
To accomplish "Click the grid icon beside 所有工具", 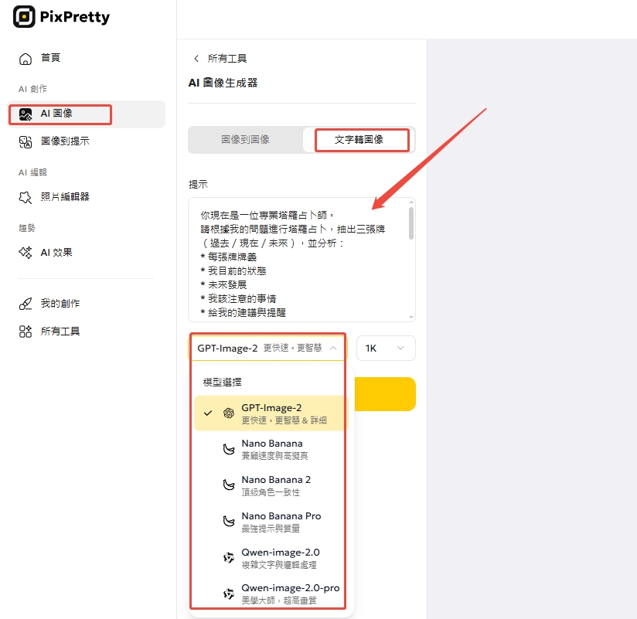I will coord(26,332).
